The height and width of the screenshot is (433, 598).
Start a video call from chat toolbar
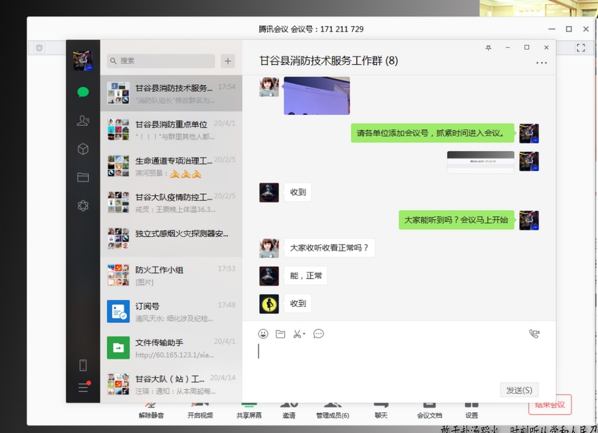[x=534, y=334]
